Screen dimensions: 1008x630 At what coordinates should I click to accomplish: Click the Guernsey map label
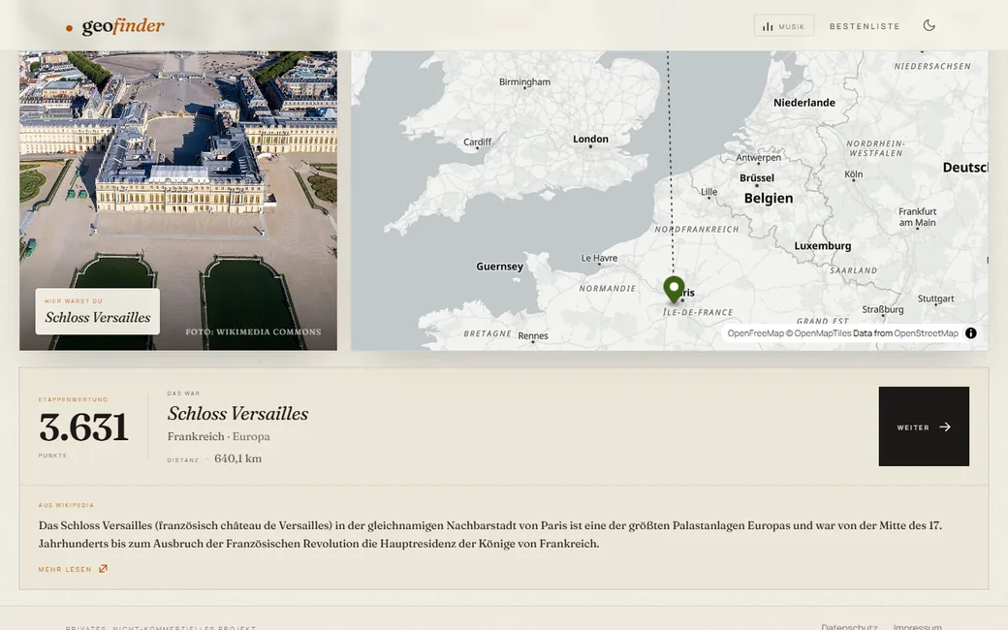point(499,267)
